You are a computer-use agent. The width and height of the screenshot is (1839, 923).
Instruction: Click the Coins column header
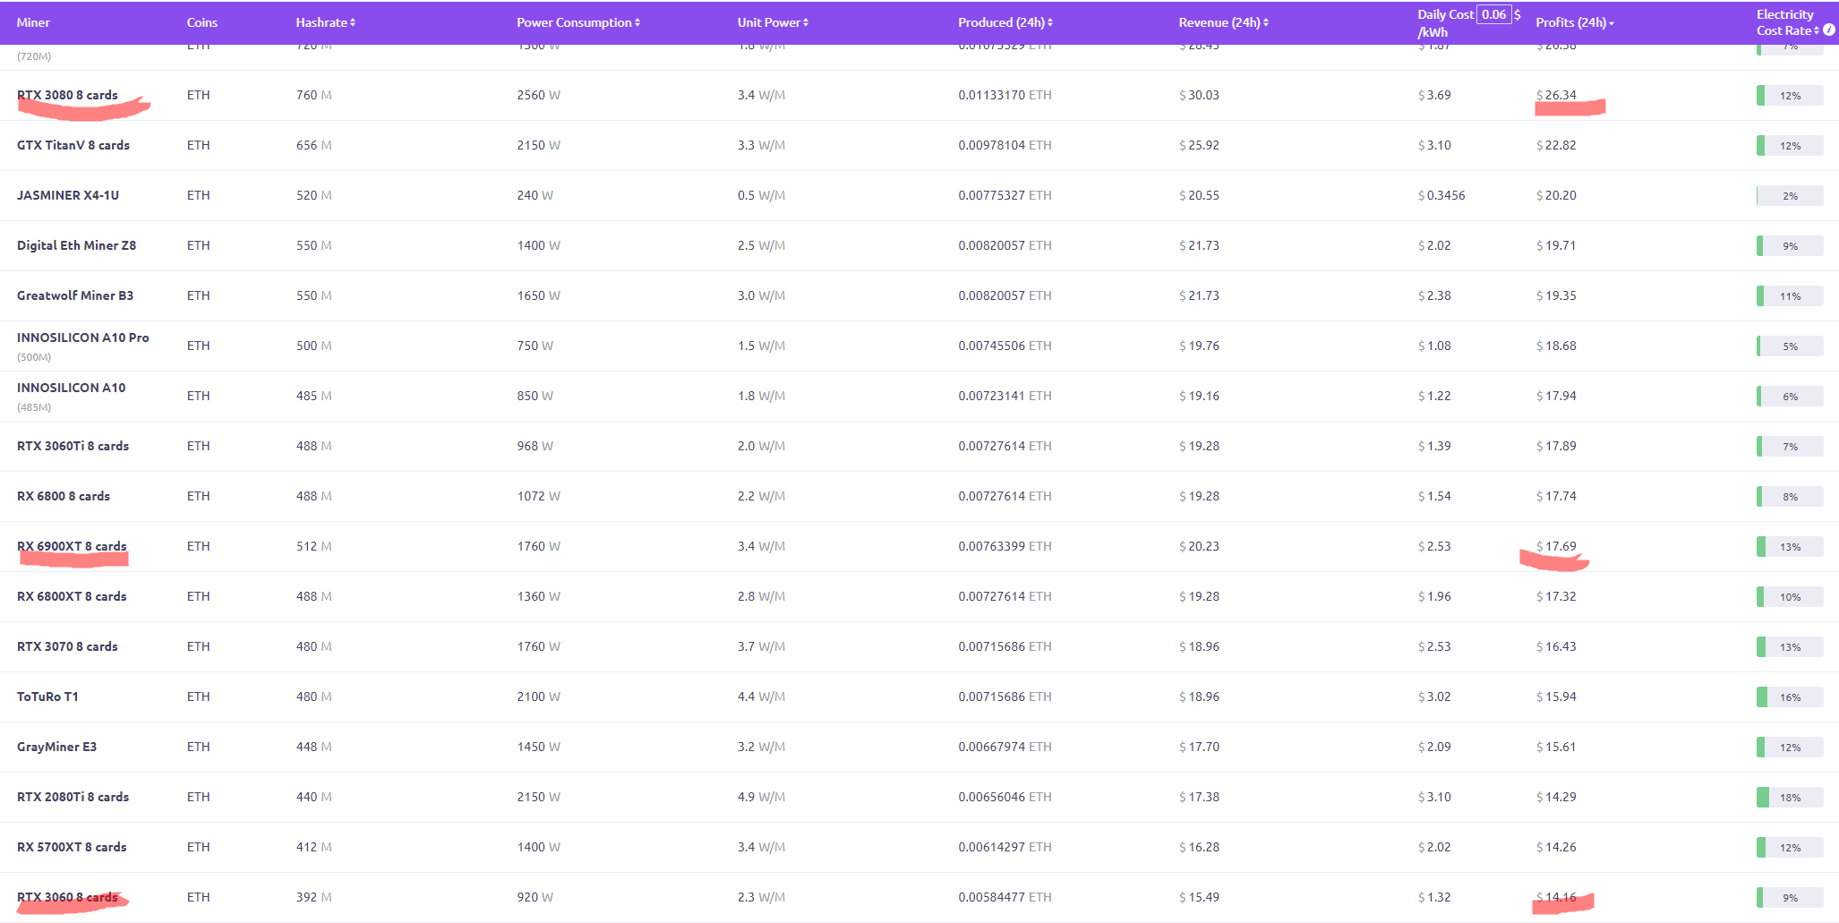pos(202,22)
